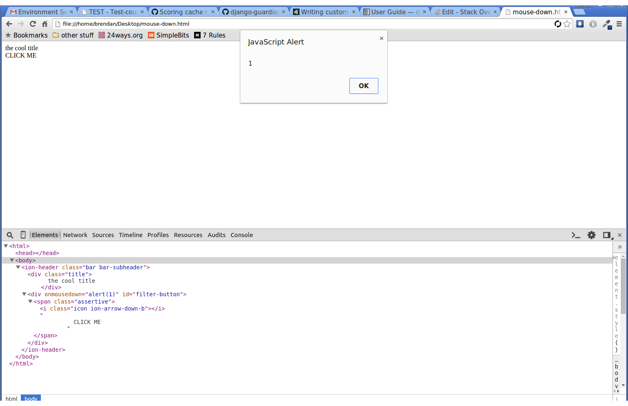Close the mouse-down.html tab
This screenshot has width=628, height=406.
click(566, 12)
